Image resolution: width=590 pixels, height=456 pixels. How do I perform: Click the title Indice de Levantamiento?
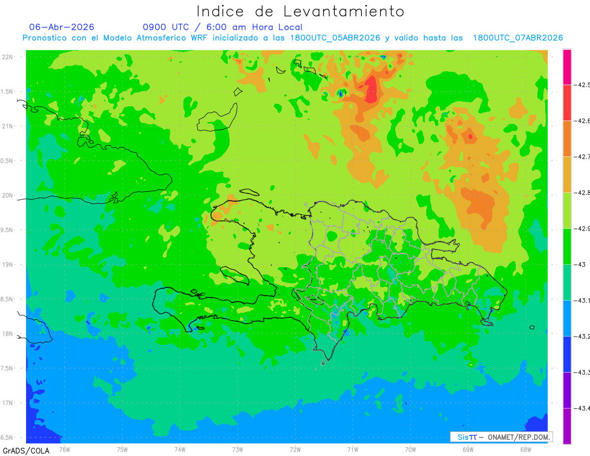[x=300, y=11]
